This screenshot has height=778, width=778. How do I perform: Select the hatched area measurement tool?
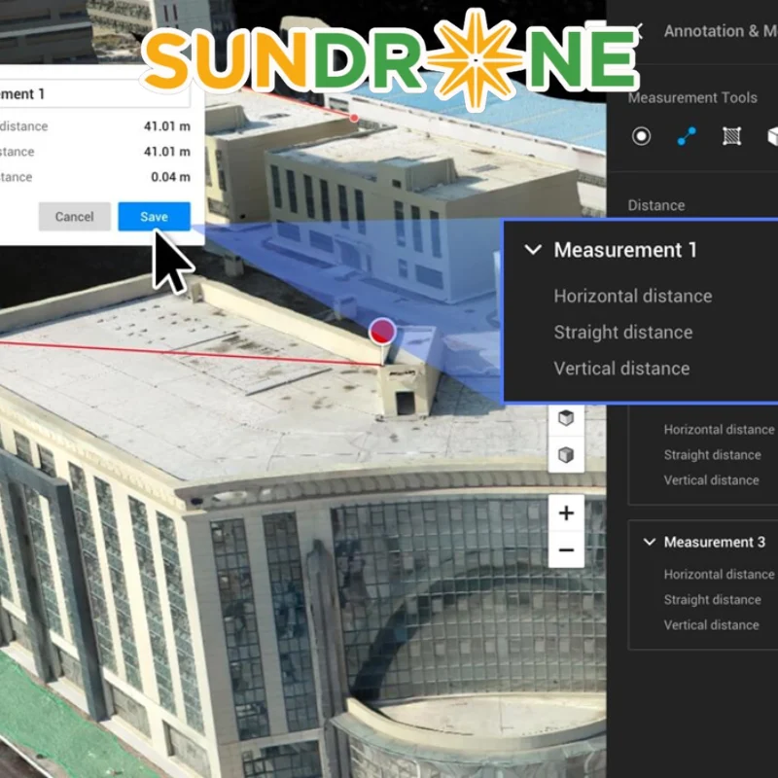pos(732,136)
